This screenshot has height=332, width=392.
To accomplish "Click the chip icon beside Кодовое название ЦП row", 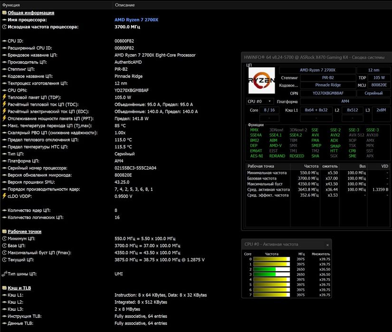I will click(x=4, y=76).
